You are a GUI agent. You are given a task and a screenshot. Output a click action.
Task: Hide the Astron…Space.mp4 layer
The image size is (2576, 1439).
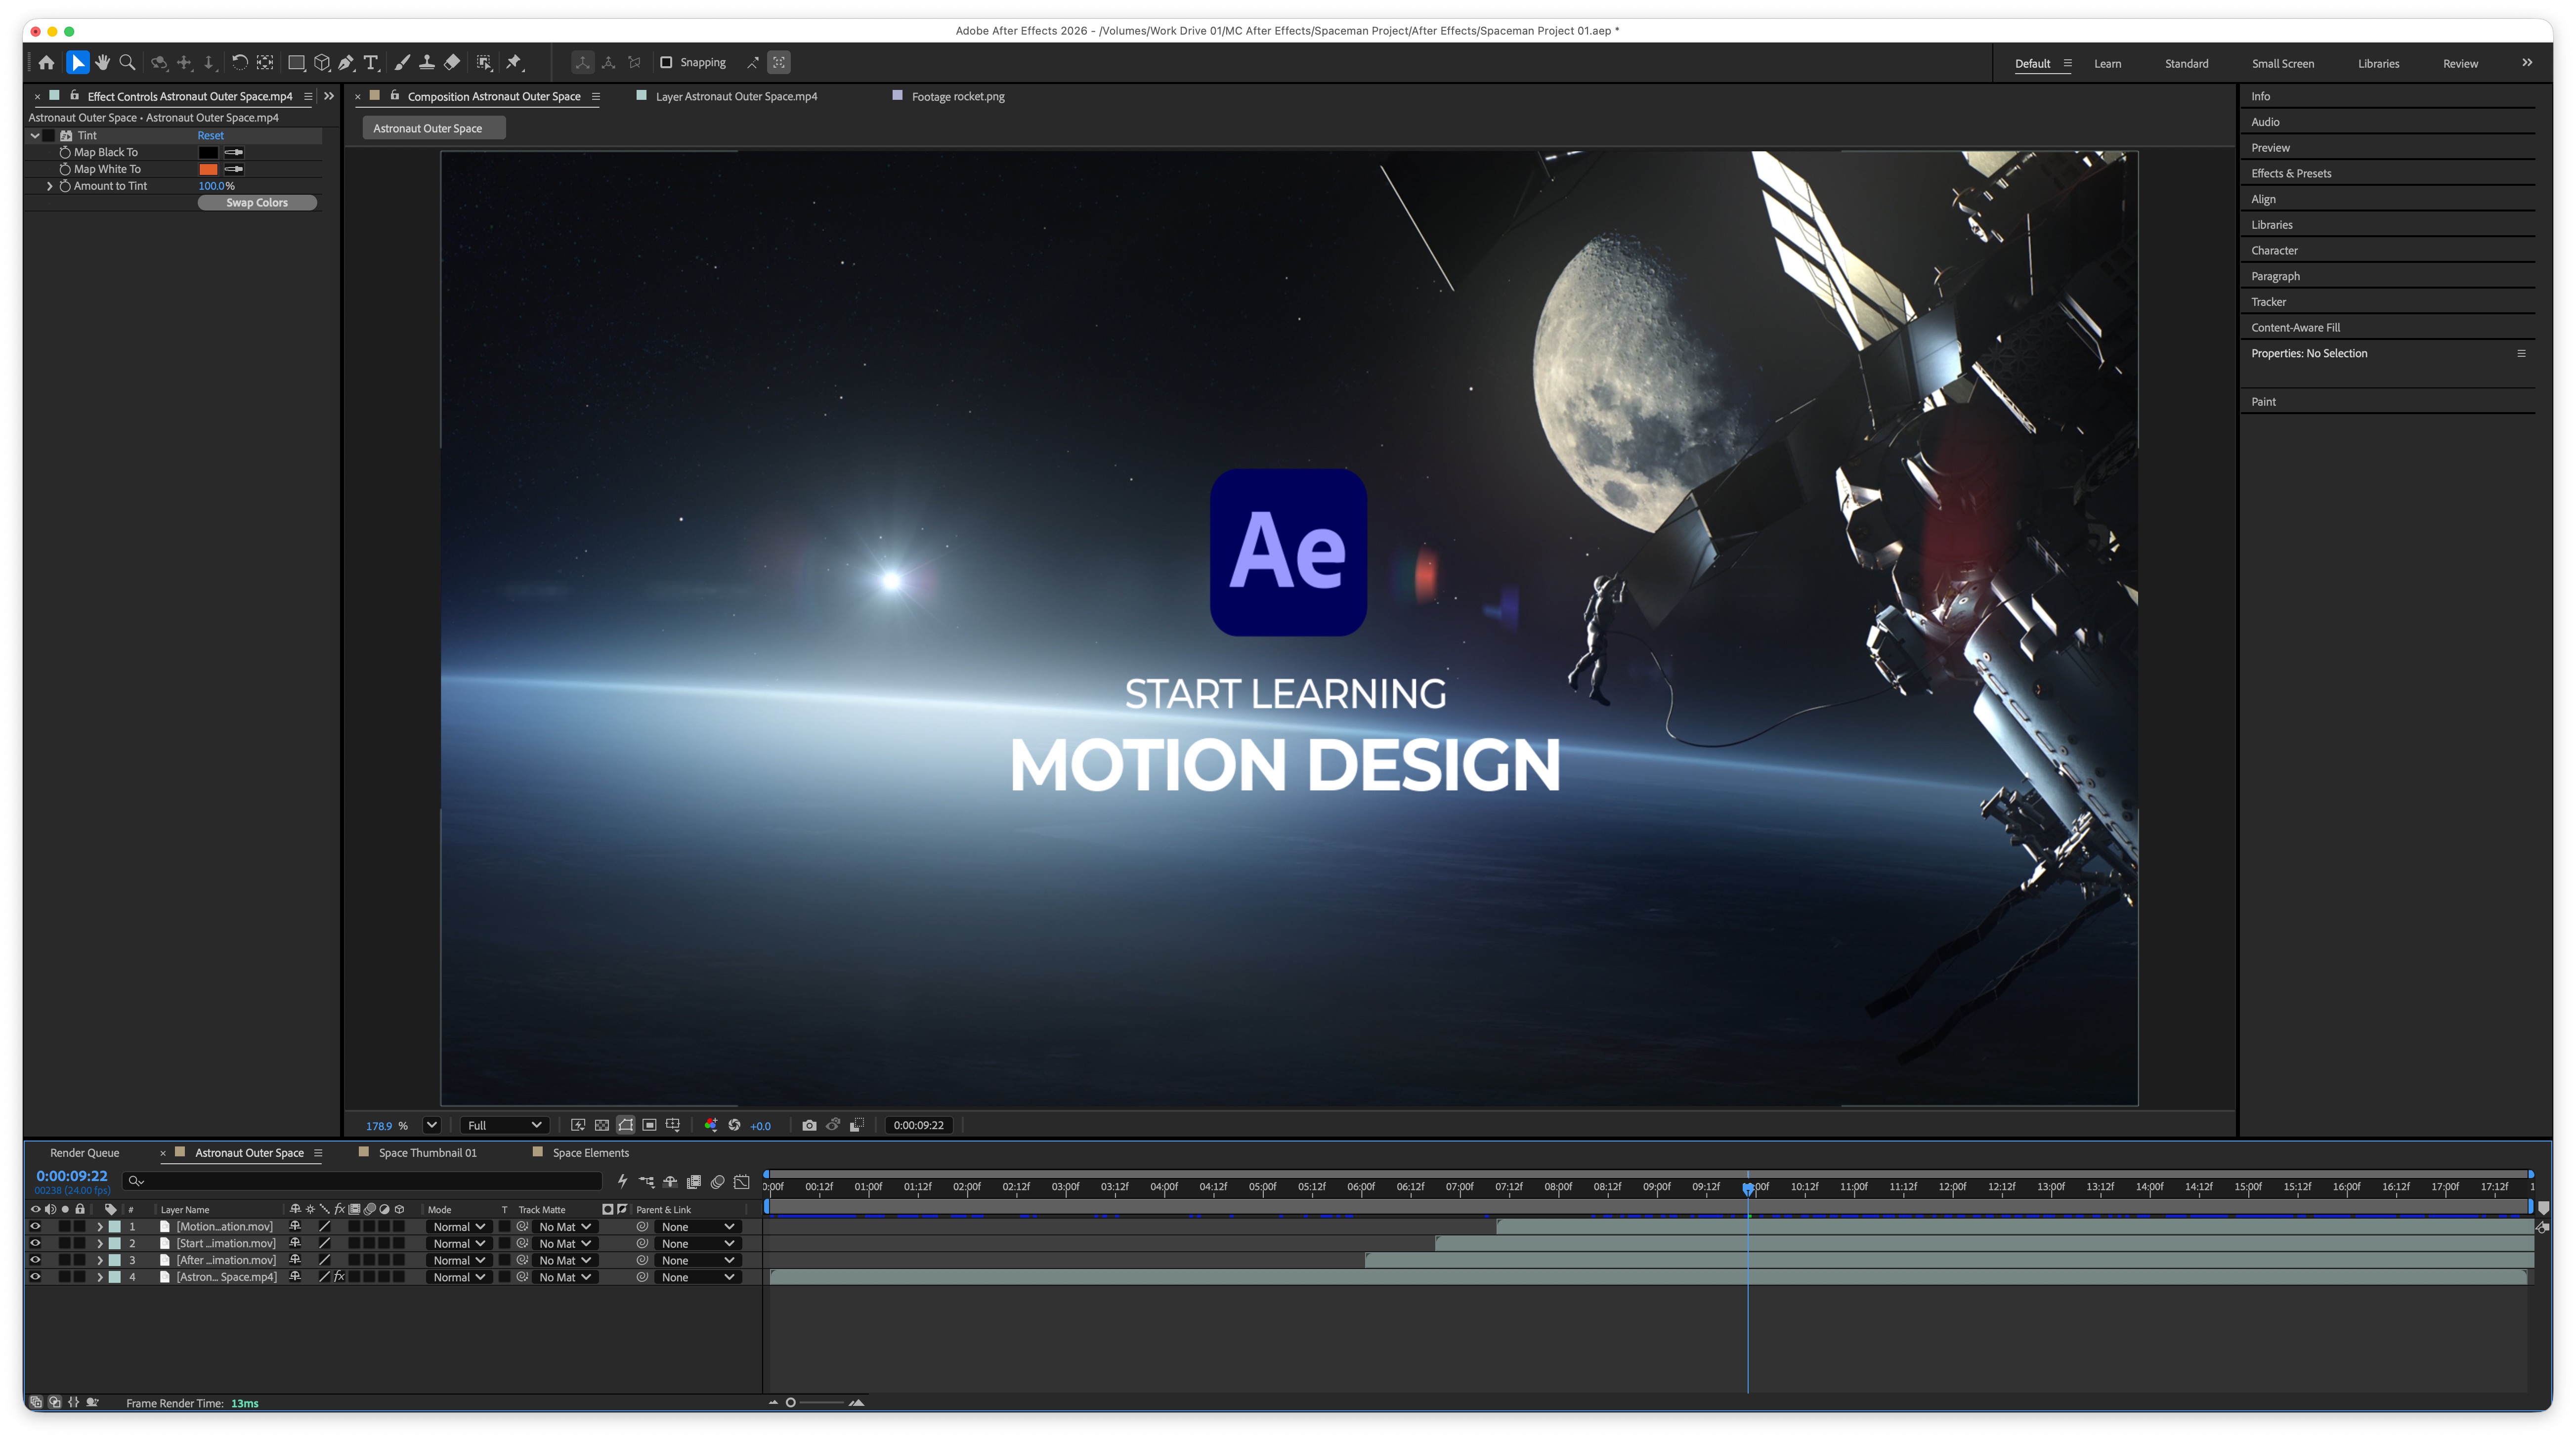[35, 1277]
